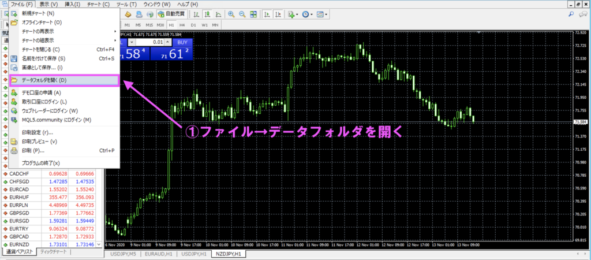Choose デモ口座の申請 (A)
Image resolution: width=591 pixels, height=260 pixels.
pyautogui.click(x=64, y=92)
